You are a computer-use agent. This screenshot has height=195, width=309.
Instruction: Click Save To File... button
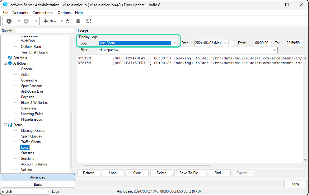tap(190, 173)
